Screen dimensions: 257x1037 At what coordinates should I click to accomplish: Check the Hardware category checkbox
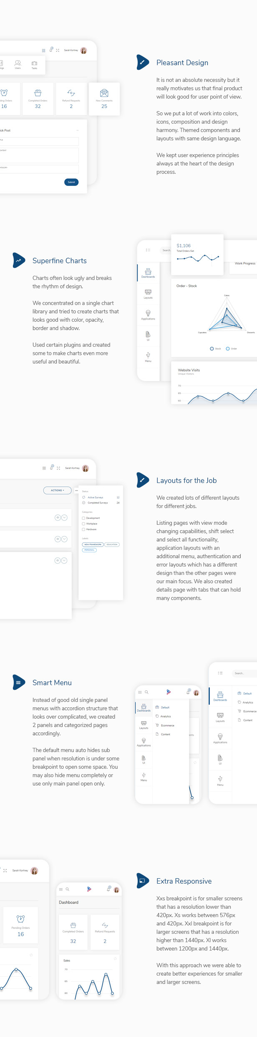pyautogui.click(x=83, y=529)
